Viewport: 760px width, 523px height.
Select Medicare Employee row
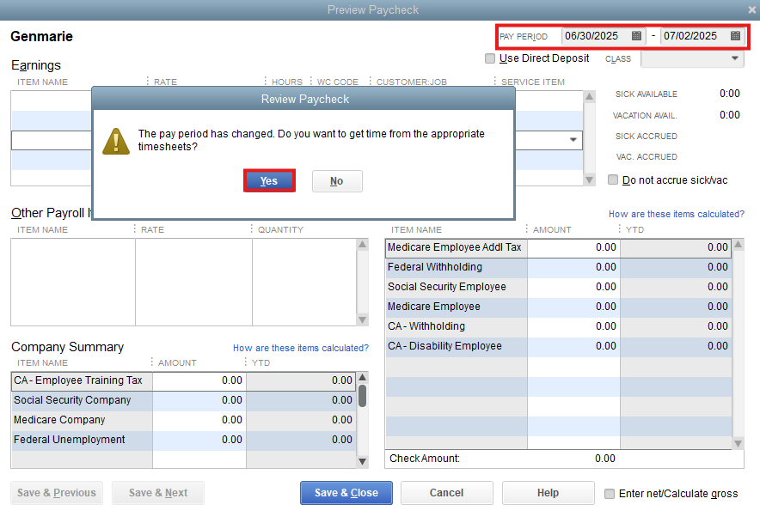[558, 307]
